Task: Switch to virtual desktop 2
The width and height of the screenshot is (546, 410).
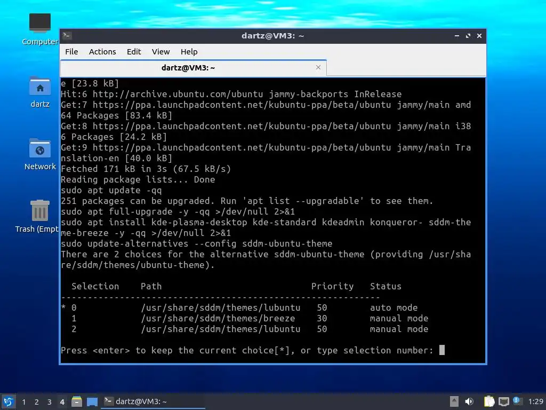Action: coord(37,402)
